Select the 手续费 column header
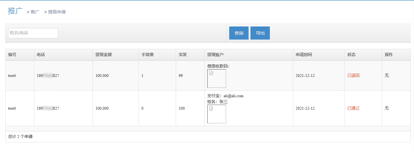The height and width of the screenshot is (152, 414). tap(147, 55)
